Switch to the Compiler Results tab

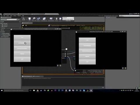(x=27, y=76)
